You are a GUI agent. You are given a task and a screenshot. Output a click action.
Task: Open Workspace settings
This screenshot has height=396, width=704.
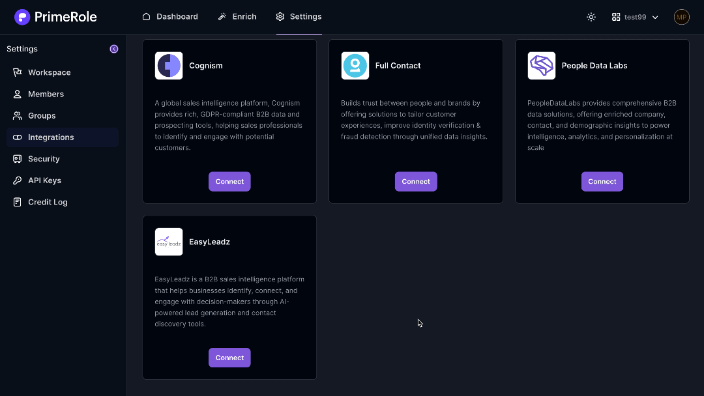click(x=63, y=72)
